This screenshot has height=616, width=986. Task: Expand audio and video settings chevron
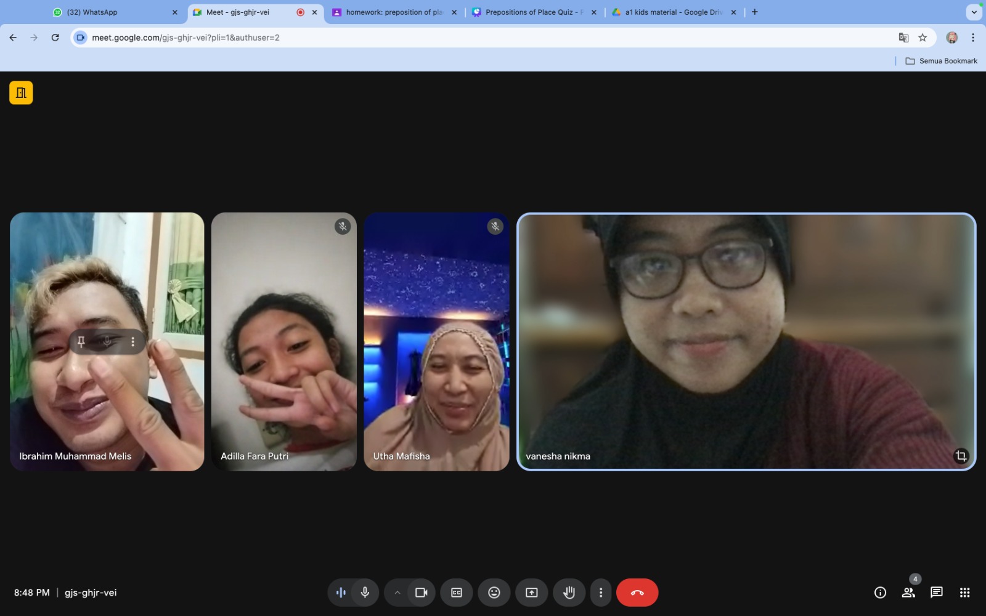397,593
